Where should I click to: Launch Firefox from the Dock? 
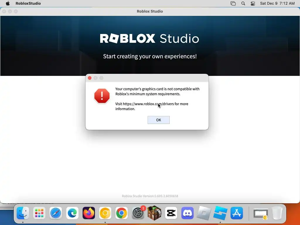pyautogui.click(x=88, y=213)
